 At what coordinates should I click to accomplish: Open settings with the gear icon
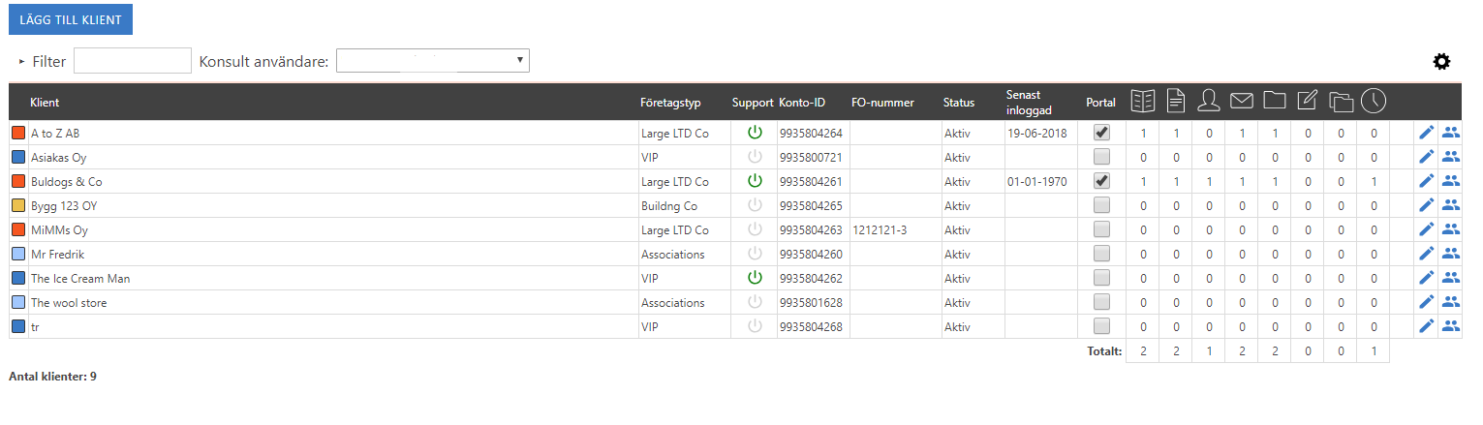tap(1441, 62)
